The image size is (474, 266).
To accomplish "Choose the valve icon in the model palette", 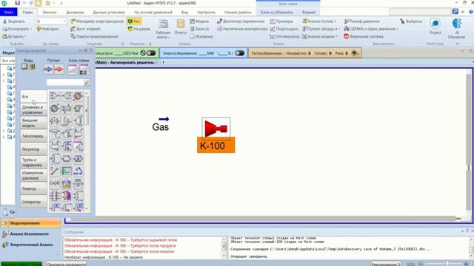I will [54, 121].
